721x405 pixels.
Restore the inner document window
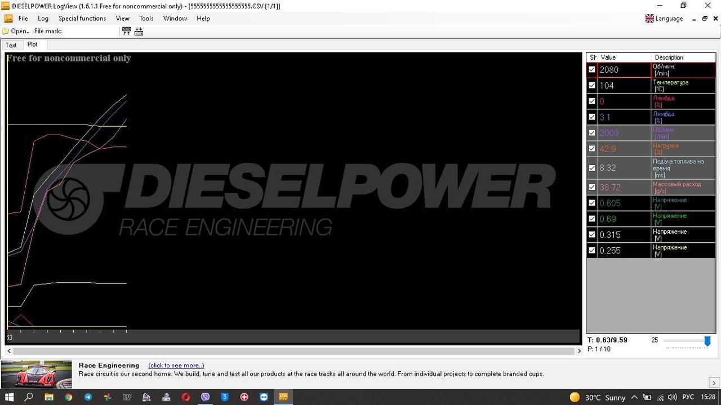coord(704,19)
